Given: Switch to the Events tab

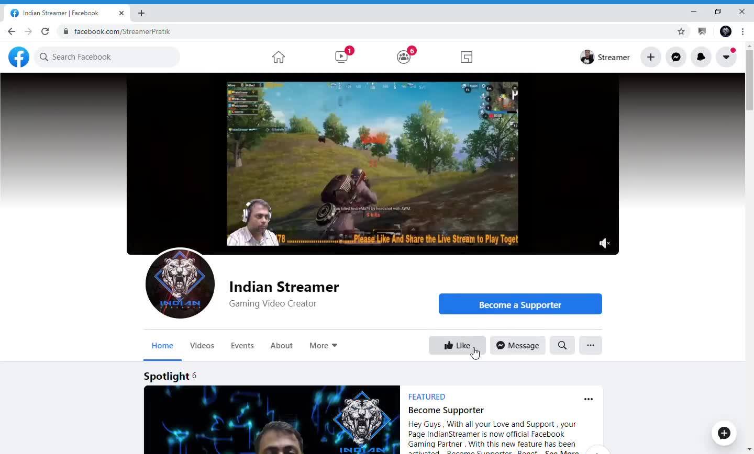Looking at the screenshot, I should tap(242, 345).
